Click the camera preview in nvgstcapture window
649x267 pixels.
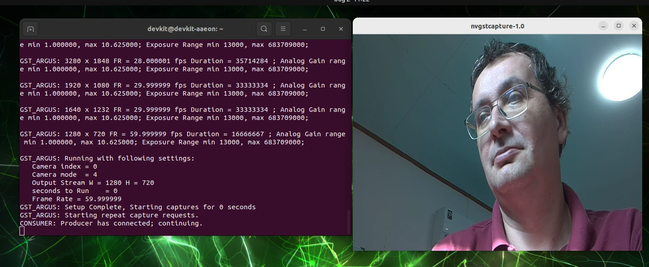497,143
